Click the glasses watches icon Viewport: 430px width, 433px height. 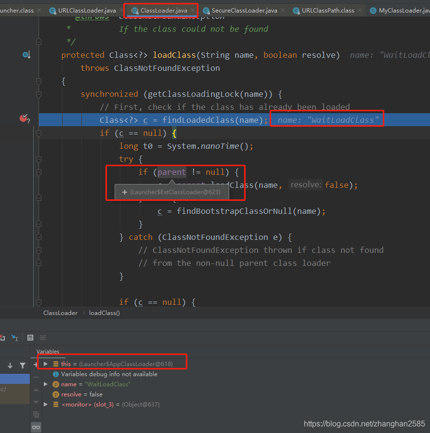coord(36,427)
